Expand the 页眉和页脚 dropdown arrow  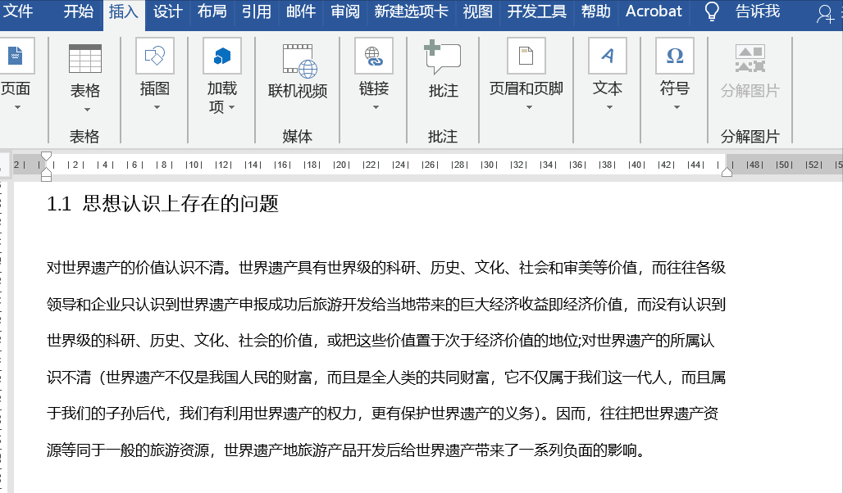(x=529, y=107)
